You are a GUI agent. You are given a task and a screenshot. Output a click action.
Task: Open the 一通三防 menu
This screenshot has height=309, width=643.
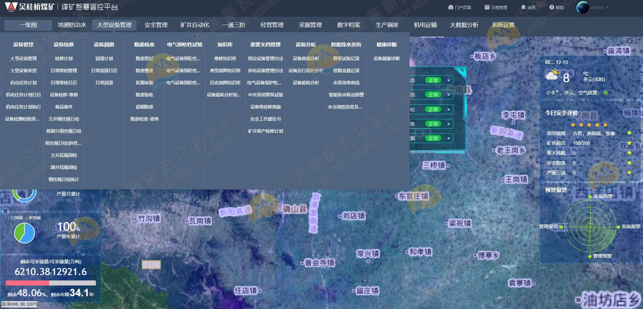tap(234, 25)
